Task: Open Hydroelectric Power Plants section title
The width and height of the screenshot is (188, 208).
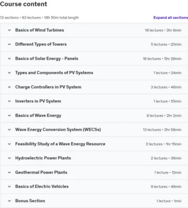Action: click(43, 158)
